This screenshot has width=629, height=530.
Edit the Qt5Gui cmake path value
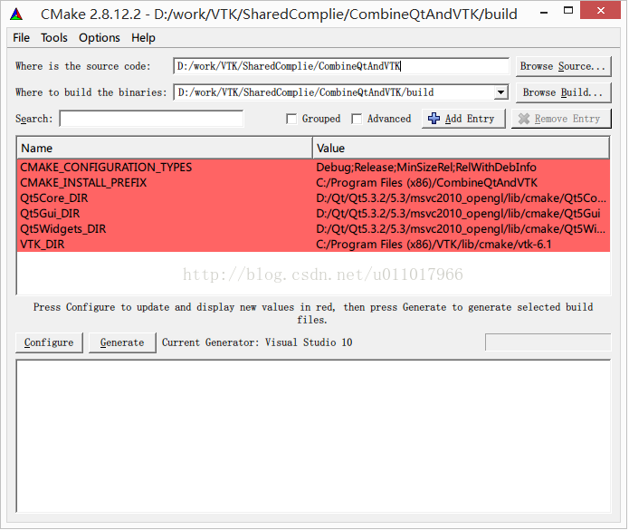pos(461,213)
